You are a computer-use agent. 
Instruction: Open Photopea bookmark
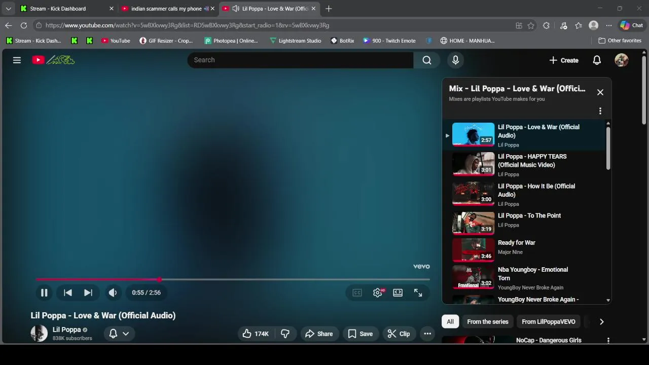(231, 41)
